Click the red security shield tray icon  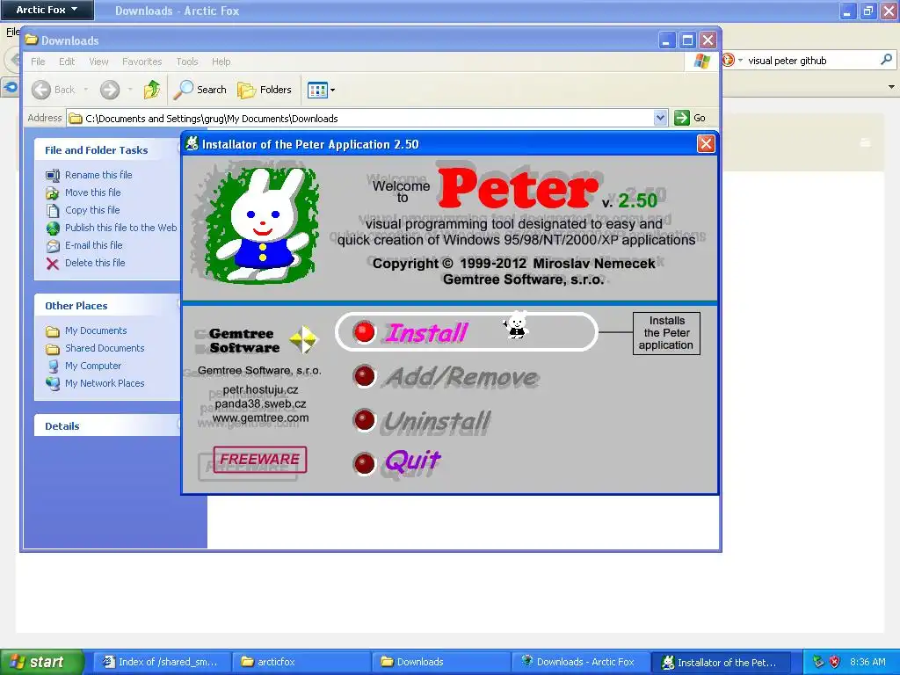click(x=835, y=662)
